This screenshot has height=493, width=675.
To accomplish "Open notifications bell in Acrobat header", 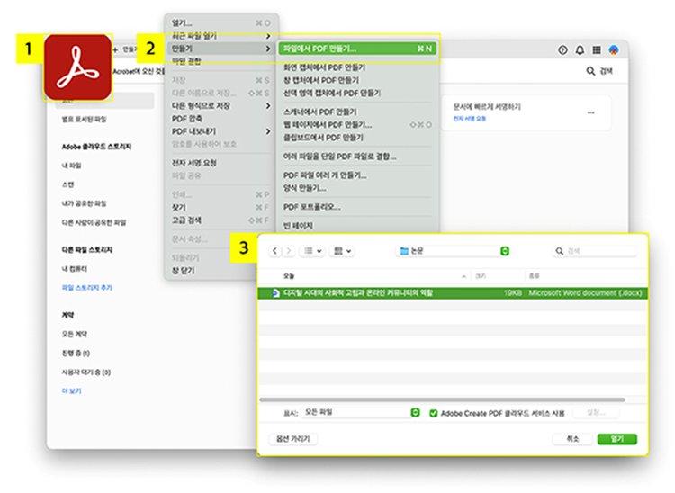I will click(x=580, y=49).
